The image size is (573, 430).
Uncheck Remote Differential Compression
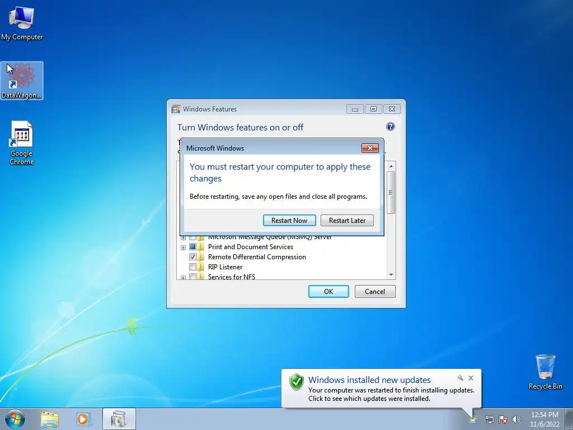192,256
